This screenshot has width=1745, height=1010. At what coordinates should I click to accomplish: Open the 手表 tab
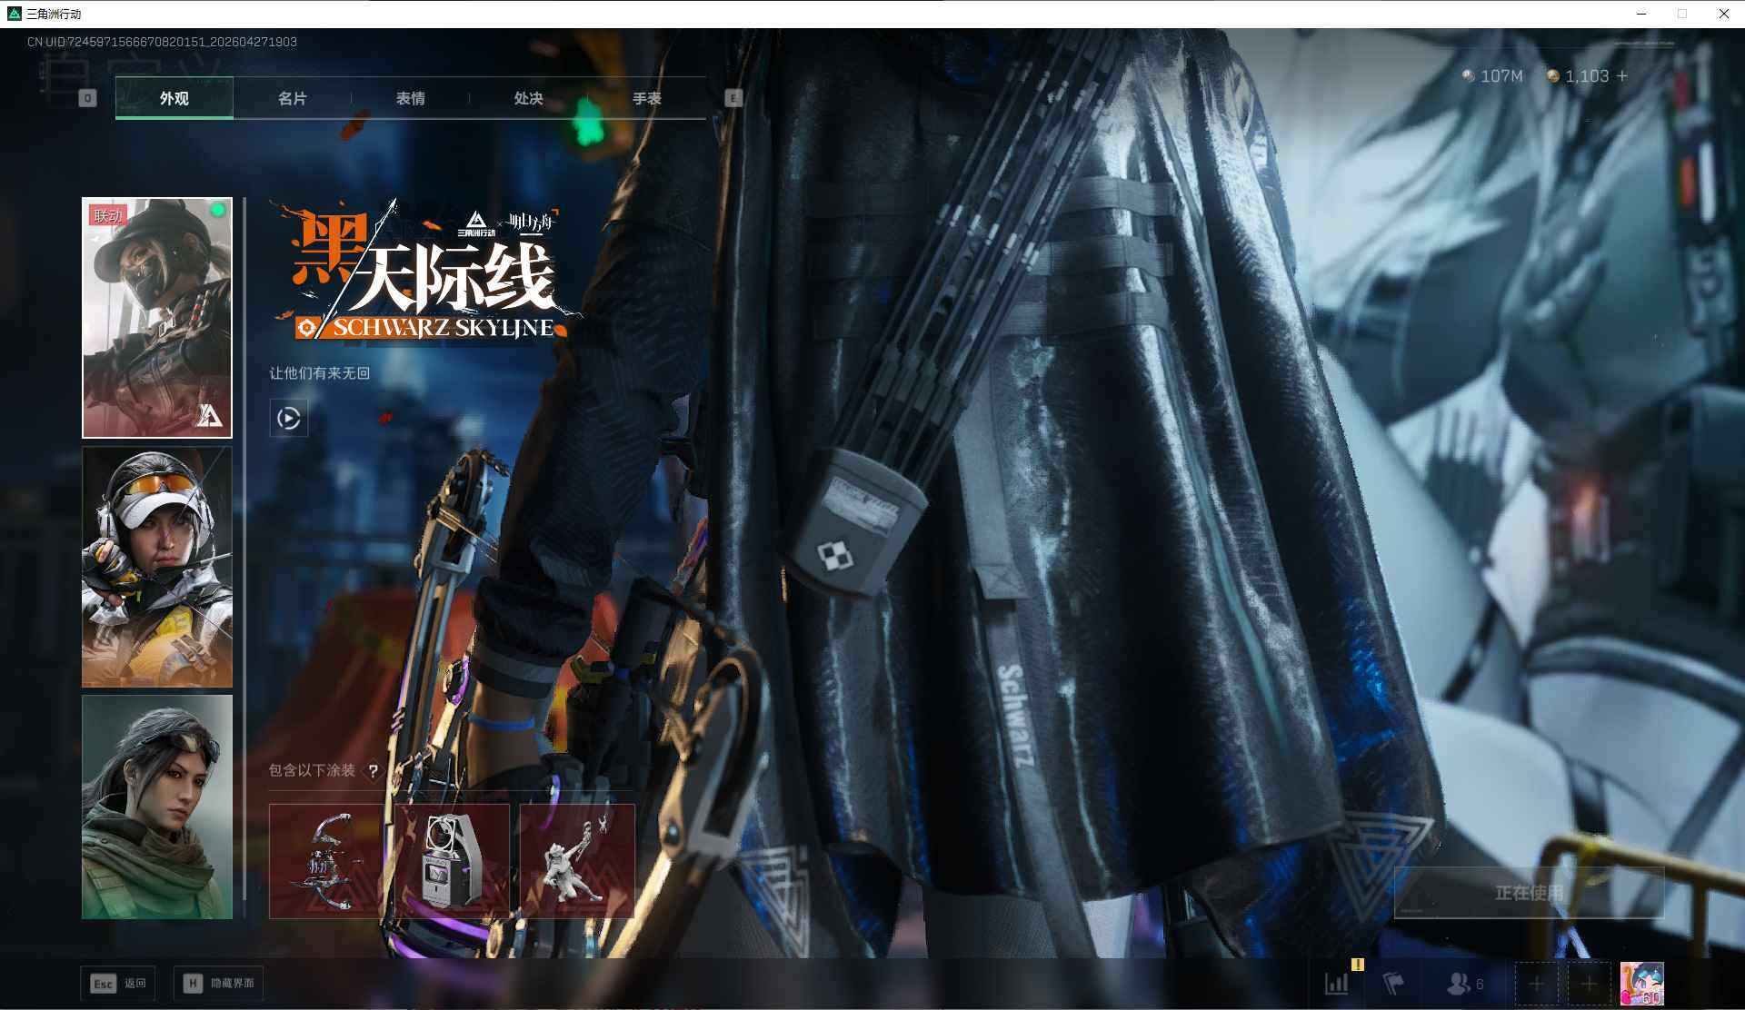pos(646,98)
